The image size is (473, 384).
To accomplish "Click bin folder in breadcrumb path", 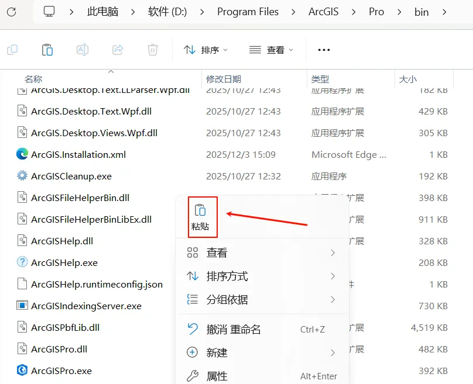I will 421,12.
